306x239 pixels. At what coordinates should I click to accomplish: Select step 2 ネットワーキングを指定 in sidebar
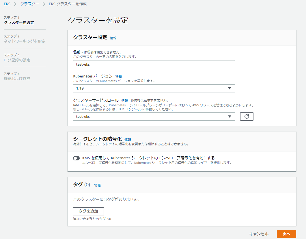click(x=25, y=41)
